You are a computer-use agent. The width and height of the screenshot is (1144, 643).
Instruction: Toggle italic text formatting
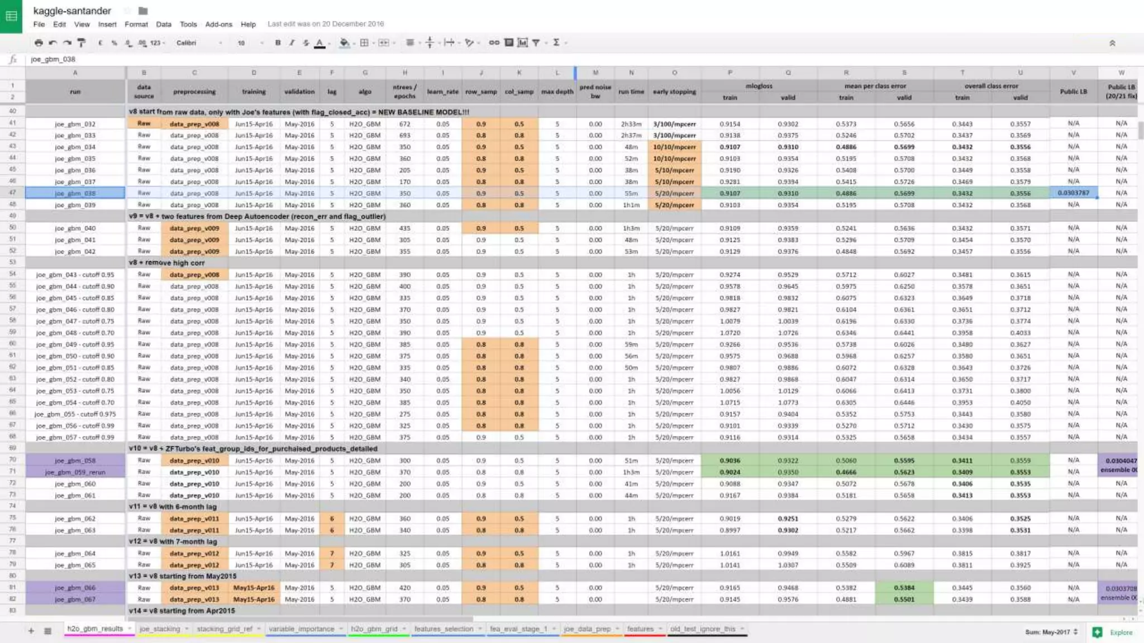[x=292, y=42]
